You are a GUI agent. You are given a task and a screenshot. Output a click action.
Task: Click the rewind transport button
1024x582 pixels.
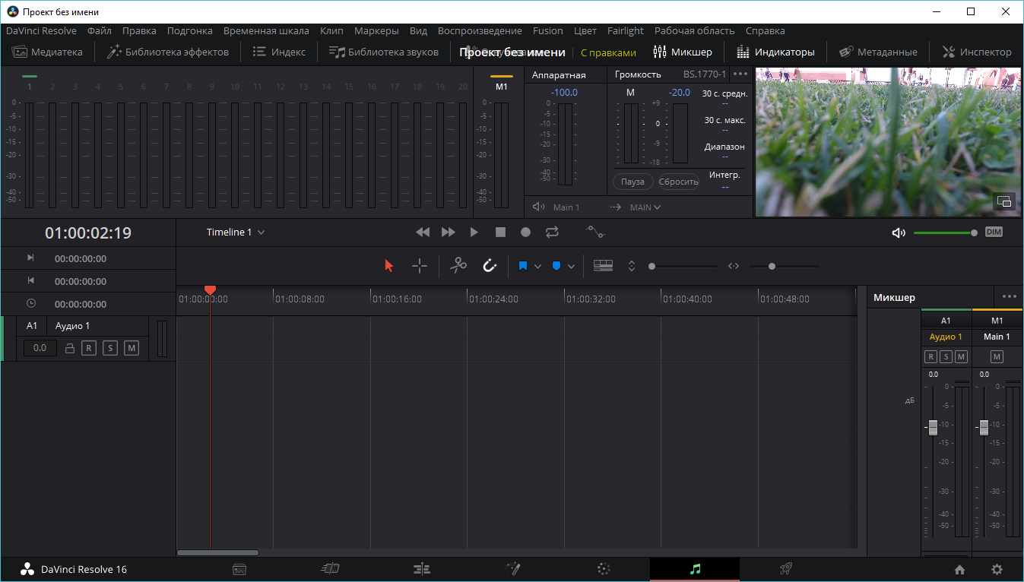pos(423,232)
